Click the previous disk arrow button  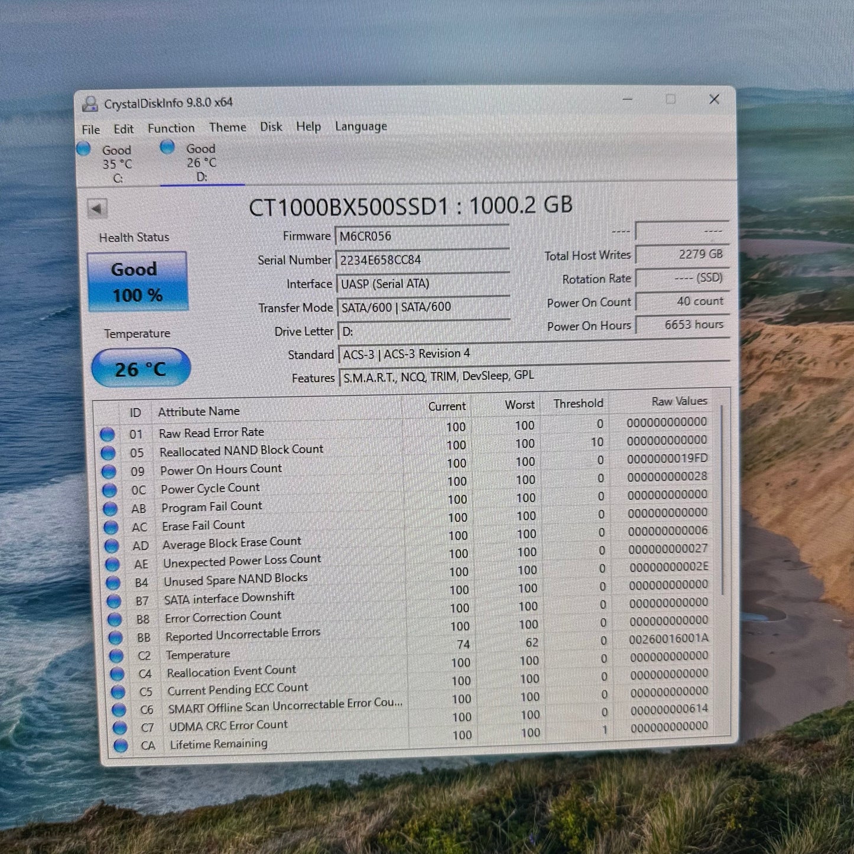click(96, 208)
